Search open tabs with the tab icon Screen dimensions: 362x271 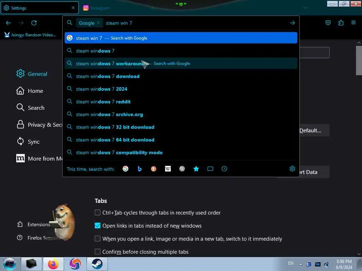point(210,169)
